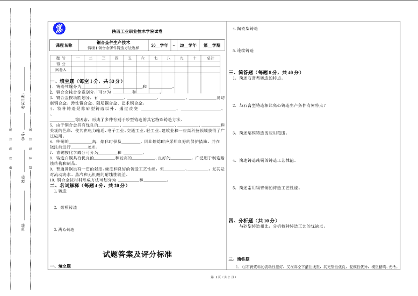Screen dimensions: 418x296
Task: Click term item 4. 陶瓷型铸造
Action: point(245,29)
